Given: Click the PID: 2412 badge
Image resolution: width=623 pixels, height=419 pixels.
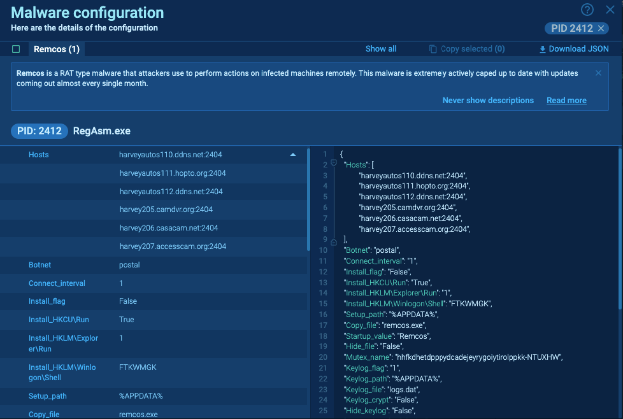Looking at the screenshot, I should click(39, 131).
